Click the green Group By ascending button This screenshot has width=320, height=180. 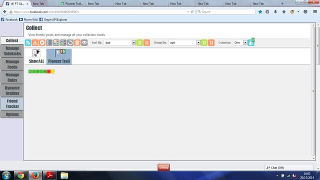(204, 42)
